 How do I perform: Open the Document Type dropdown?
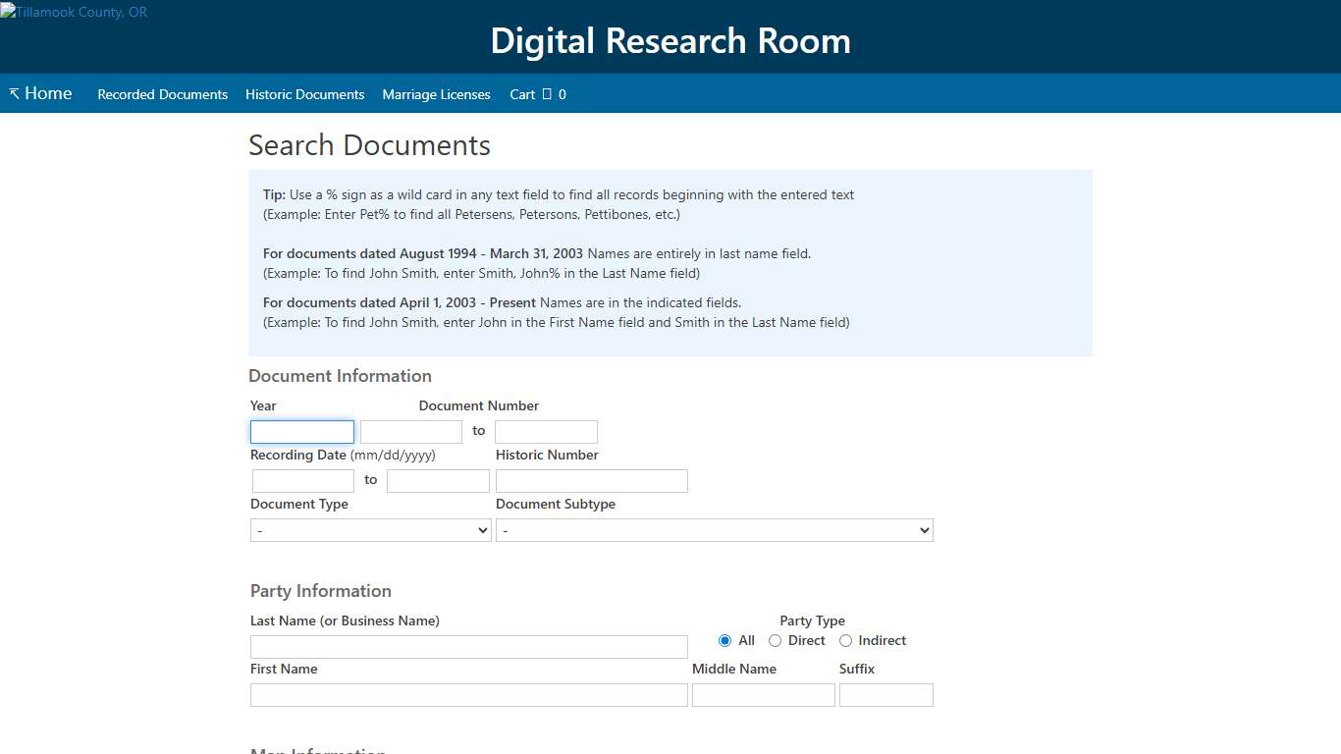pos(370,529)
